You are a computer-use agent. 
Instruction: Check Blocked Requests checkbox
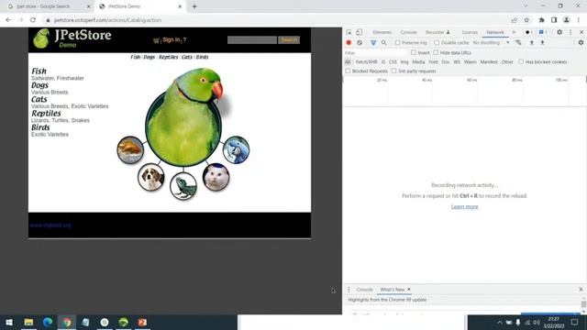(348, 71)
